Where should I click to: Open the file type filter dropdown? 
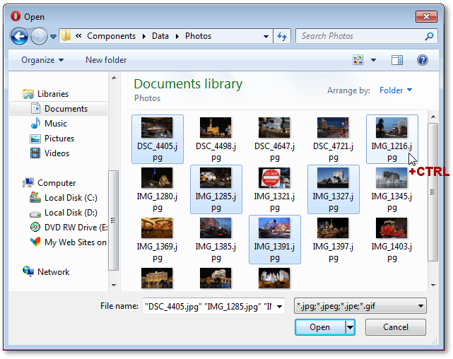tap(360, 306)
